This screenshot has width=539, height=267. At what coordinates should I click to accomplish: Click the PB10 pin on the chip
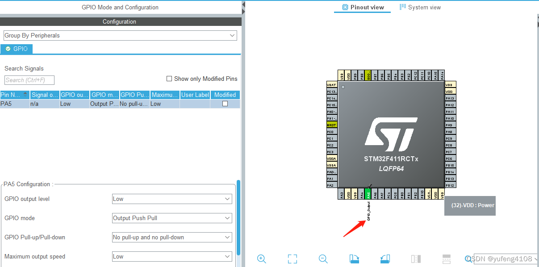[422, 194]
